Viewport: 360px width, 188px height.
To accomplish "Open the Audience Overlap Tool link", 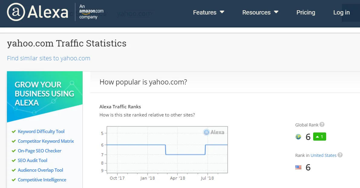I will pyautogui.click(x=41, y=170).
